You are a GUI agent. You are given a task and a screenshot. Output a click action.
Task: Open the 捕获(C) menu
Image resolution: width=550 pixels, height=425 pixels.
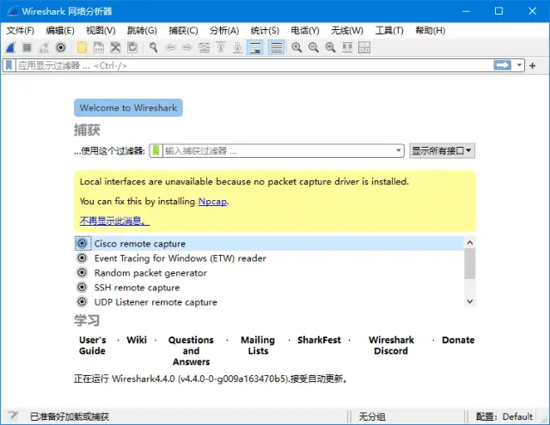pyautogui.click(x=180, y=30)
